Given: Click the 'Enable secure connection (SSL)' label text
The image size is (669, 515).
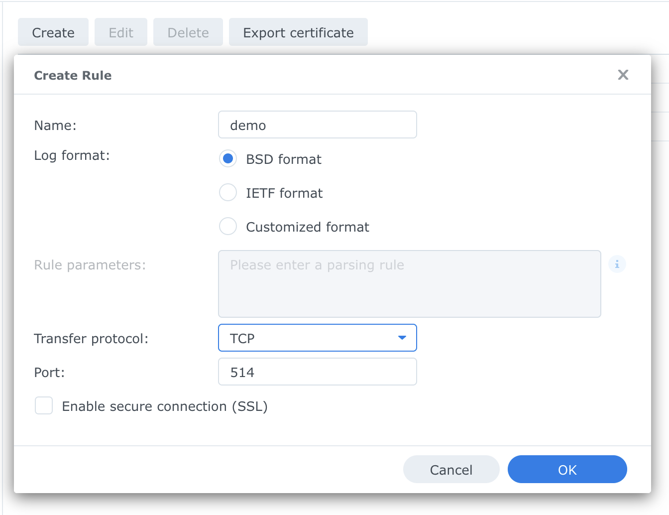Looking at the screenshot, I should 165,406.
